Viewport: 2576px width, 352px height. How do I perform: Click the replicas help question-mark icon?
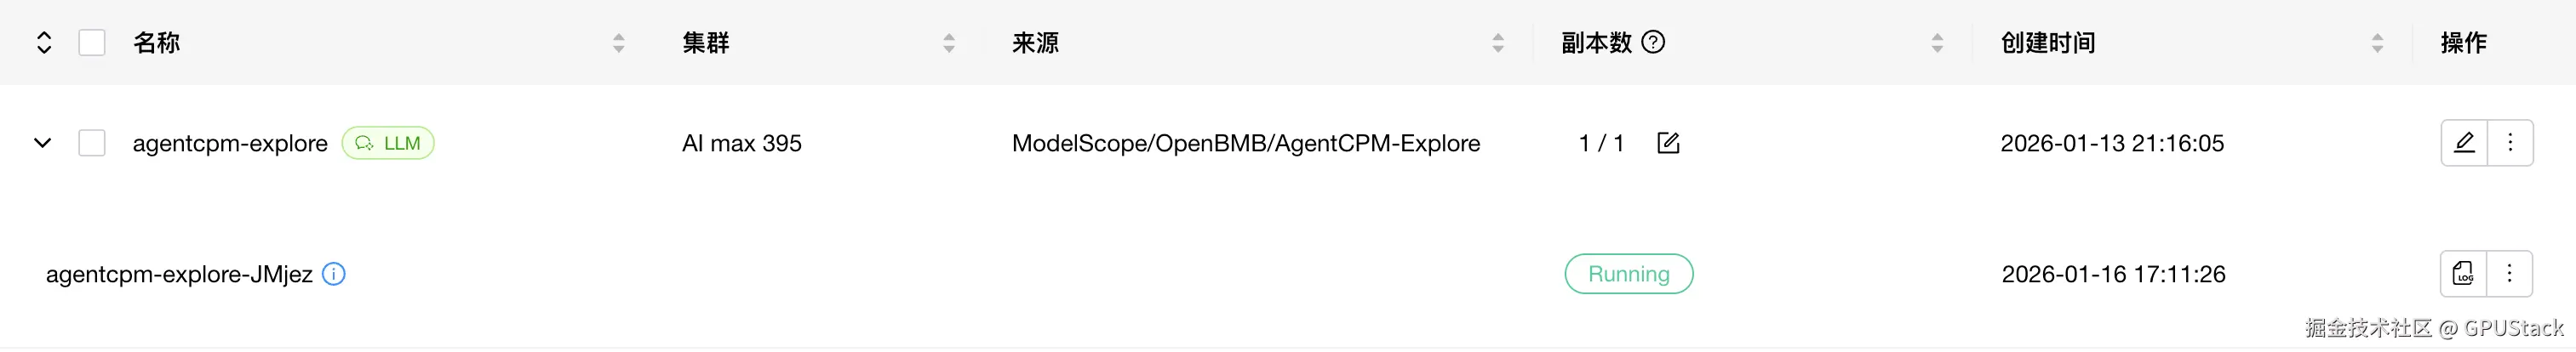tap(1654, 42)
